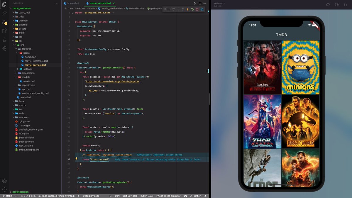Click the lightbulb quick fix on line 38

76,159
